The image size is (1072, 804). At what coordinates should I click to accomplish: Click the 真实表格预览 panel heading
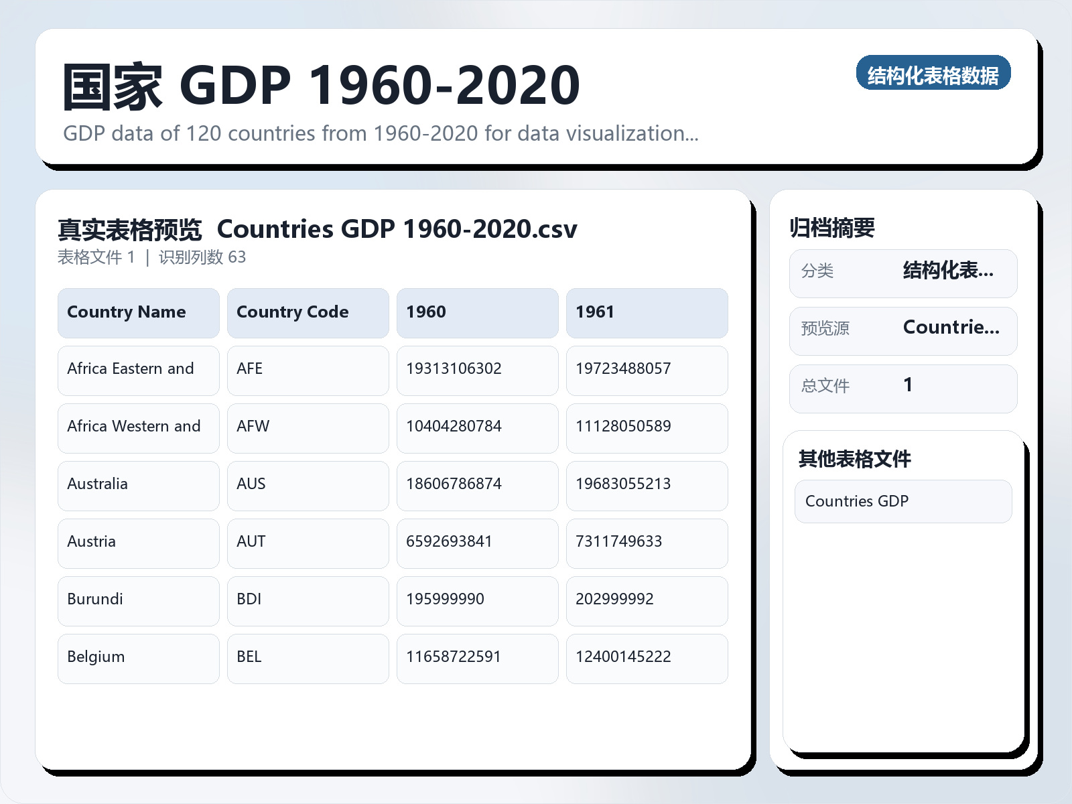point(130,228)
